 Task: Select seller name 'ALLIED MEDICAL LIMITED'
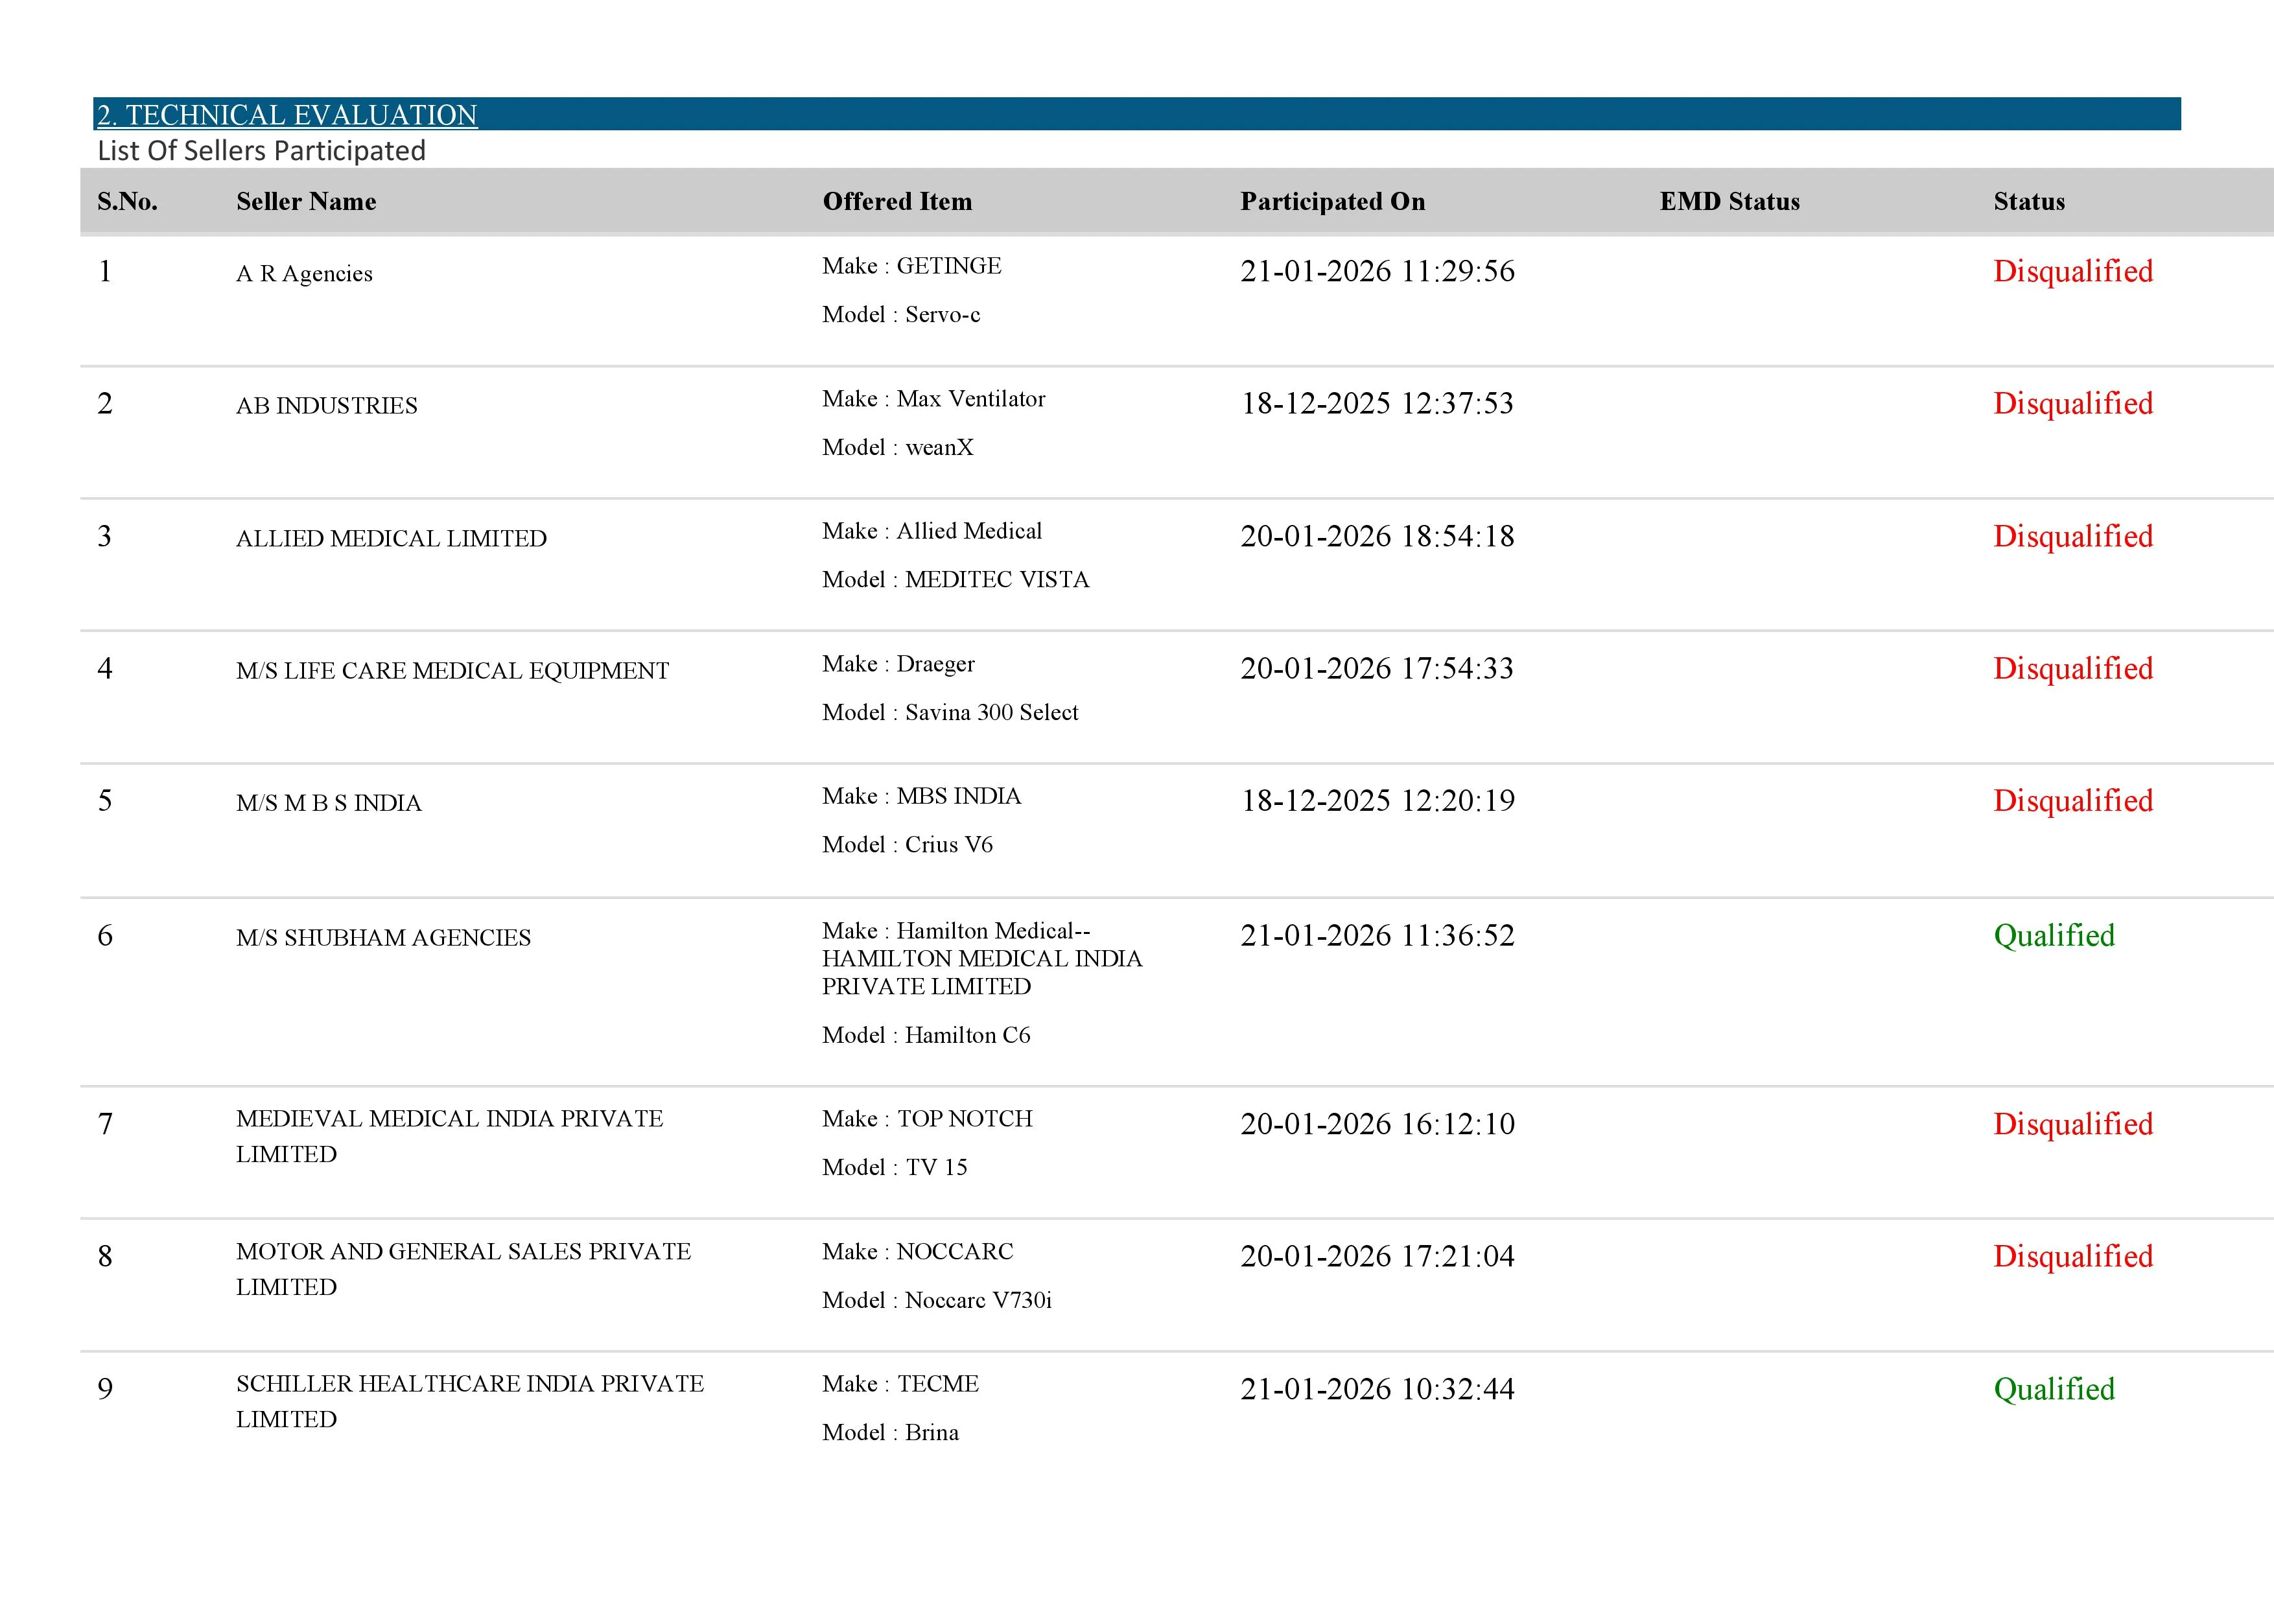click(392, 539)
